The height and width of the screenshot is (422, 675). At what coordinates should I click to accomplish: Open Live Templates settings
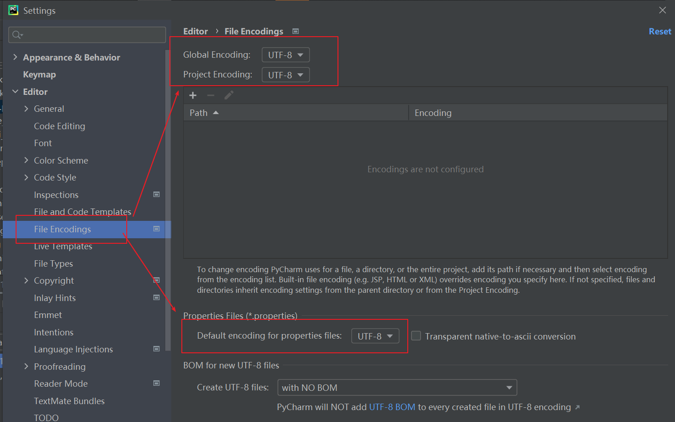[x=63, y=246]
